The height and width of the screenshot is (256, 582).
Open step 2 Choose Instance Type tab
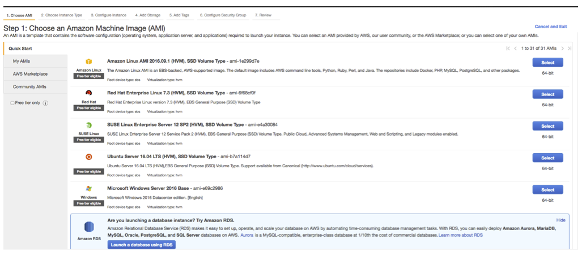coord(62,15)
